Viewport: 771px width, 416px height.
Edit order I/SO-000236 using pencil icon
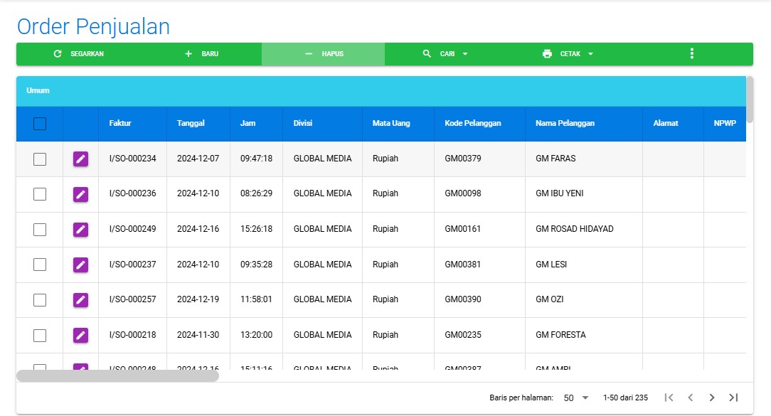tap(80, 194)
